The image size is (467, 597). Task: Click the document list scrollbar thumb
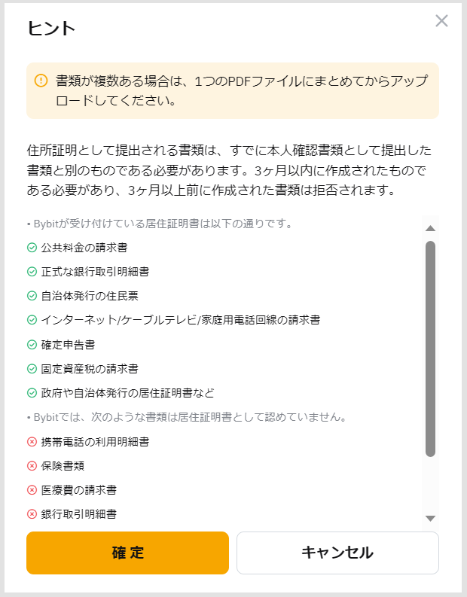pos(431,348)
